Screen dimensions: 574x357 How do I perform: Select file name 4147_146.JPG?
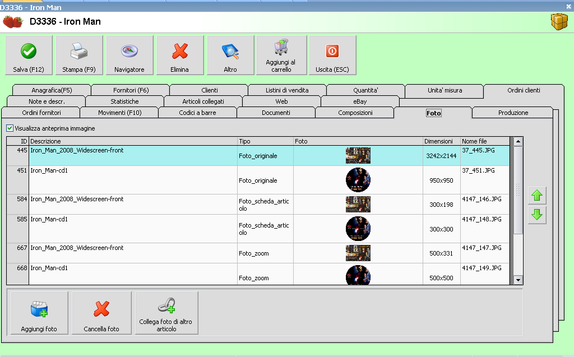click(x=482, y=199)
